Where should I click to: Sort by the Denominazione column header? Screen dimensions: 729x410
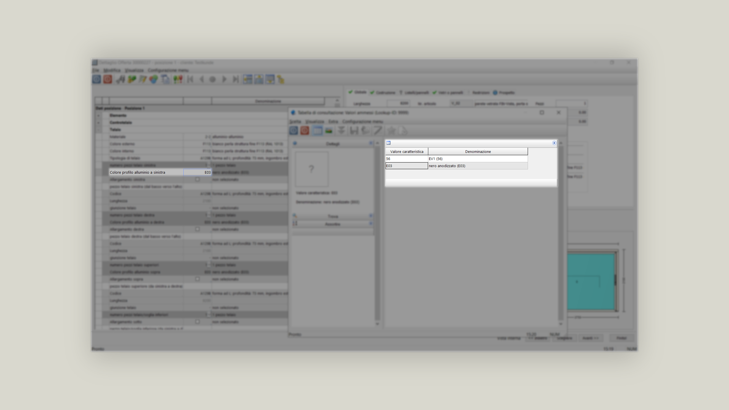(478, 151)
